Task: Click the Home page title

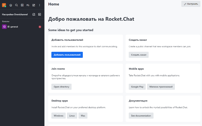Action: pos(54,4)
